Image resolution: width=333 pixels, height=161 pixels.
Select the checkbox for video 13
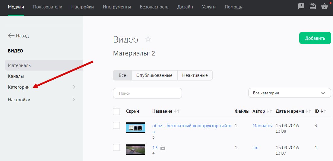(116, 148)
